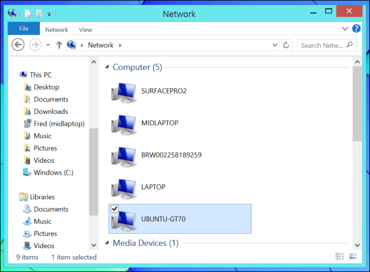Switch to details view icon

pyautogui.click(x=340, y=257)
